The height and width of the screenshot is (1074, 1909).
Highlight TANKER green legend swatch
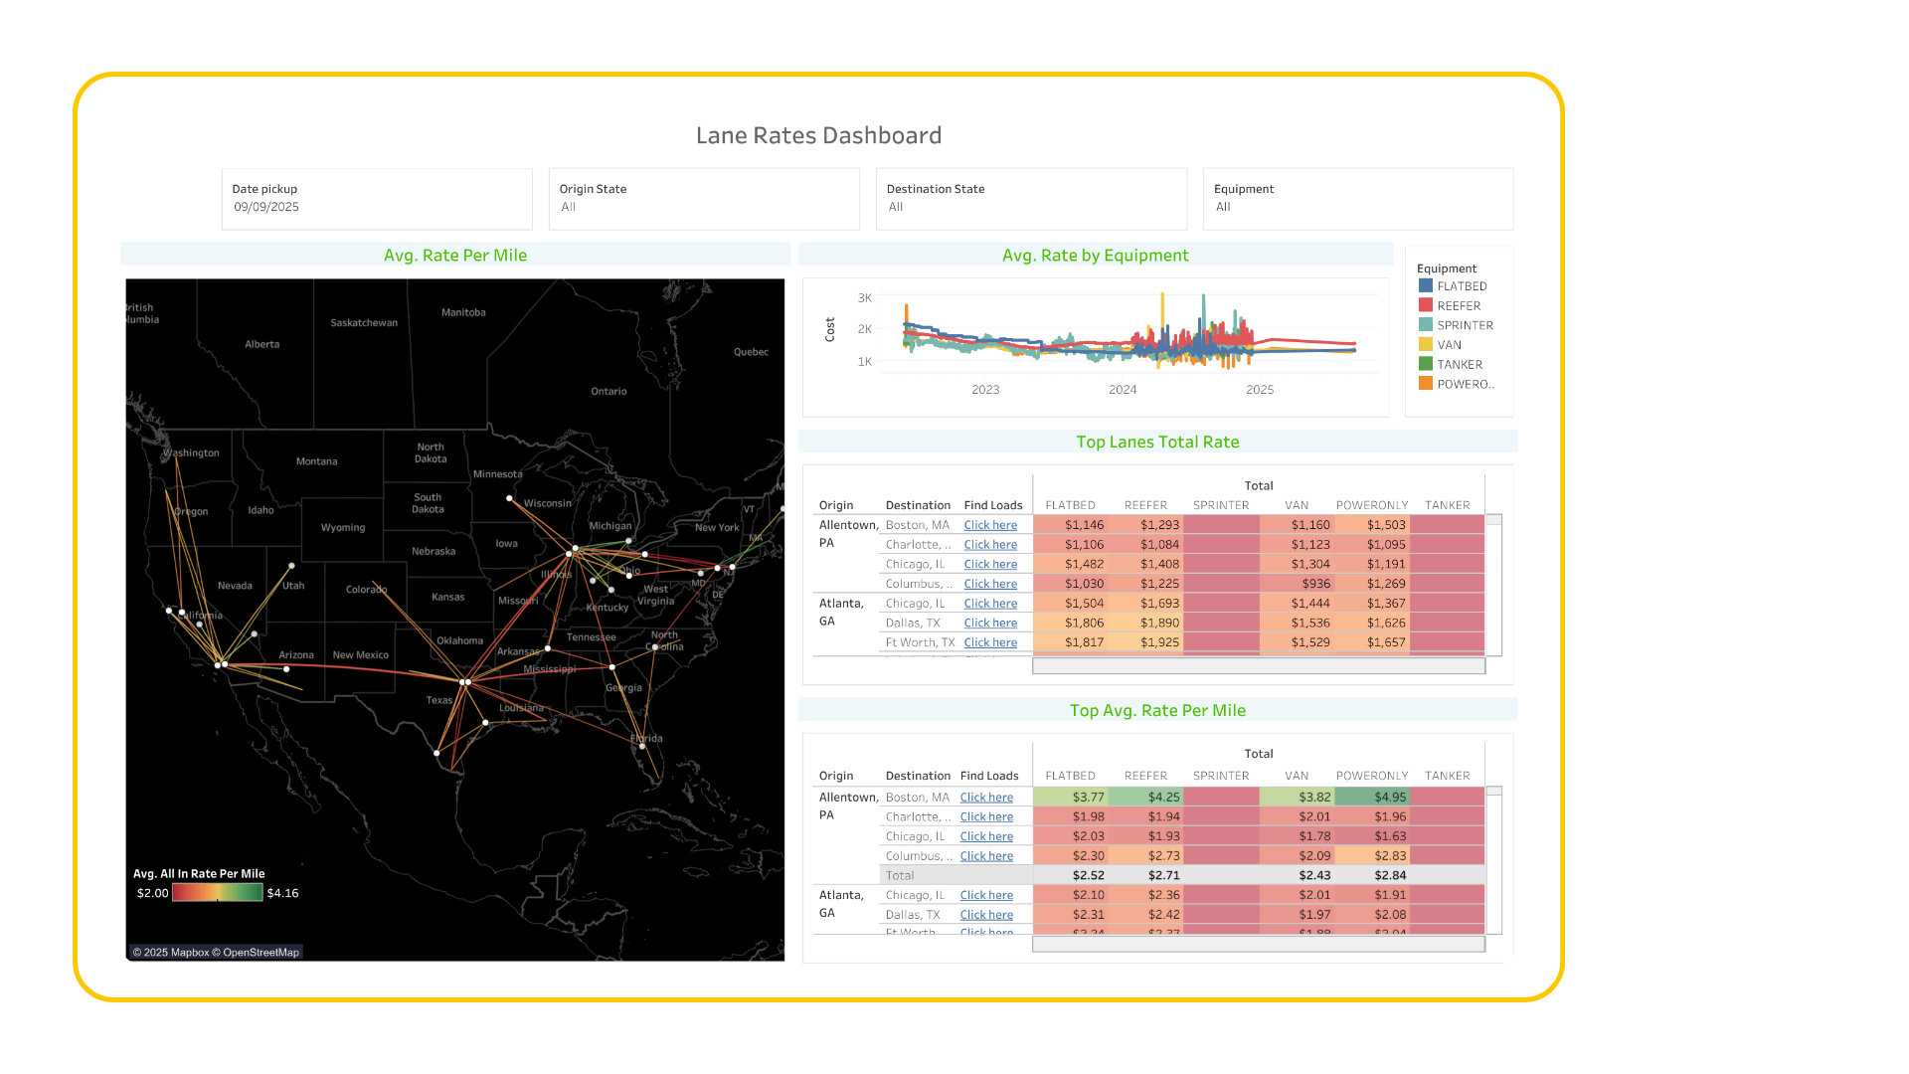tap(1426, 365)
